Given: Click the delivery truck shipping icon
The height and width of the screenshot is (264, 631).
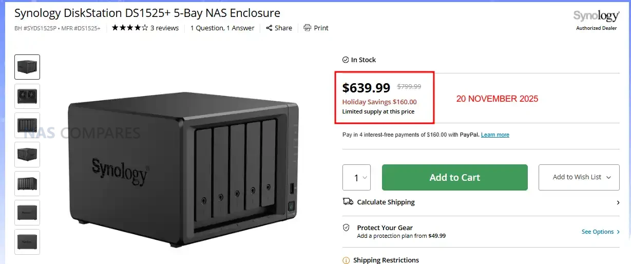Looking at the screenshot, I should 348,202.
